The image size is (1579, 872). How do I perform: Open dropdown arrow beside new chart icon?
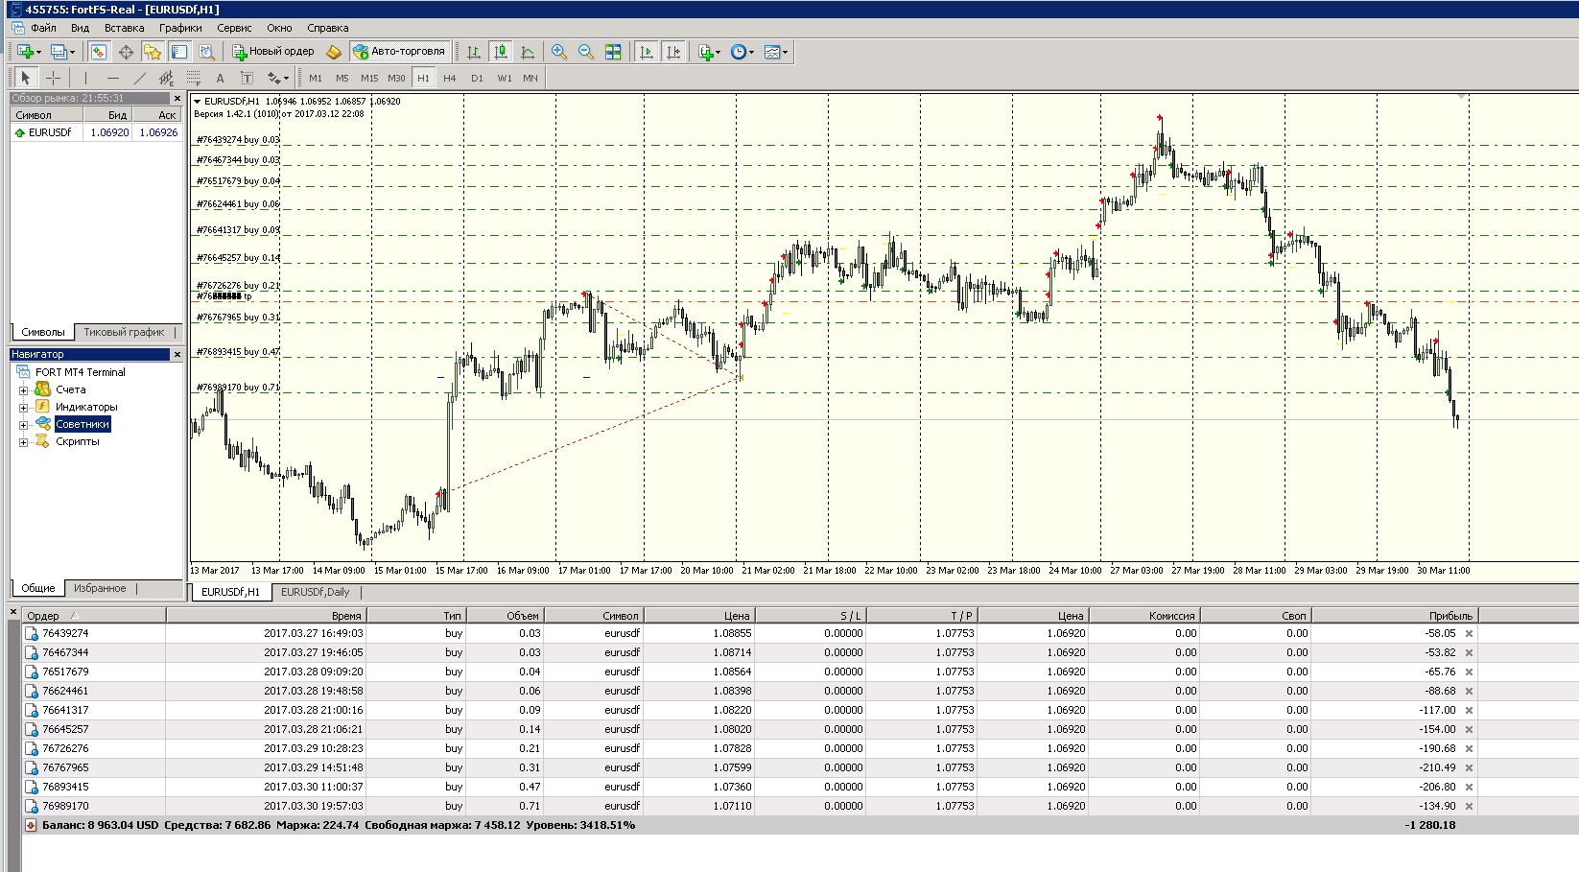pos(38,52)
